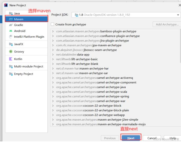Choose JavaFX project type
The image size is (181, 142).
point(26,44)
